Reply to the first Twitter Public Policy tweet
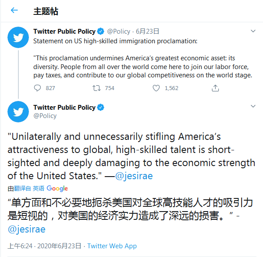This screenshot has height=257, width=263. [x=38, y=88]
